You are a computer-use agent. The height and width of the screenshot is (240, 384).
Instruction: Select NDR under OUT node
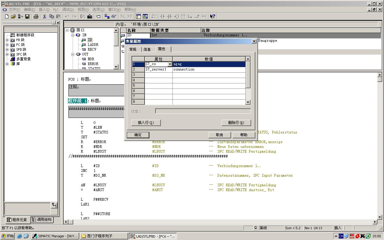point(91,59)
